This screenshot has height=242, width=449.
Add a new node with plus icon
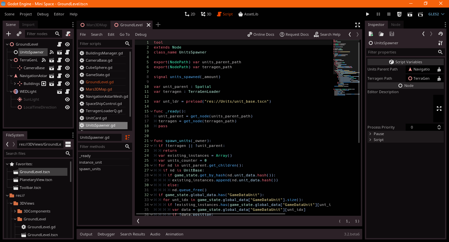coord(9,34)
